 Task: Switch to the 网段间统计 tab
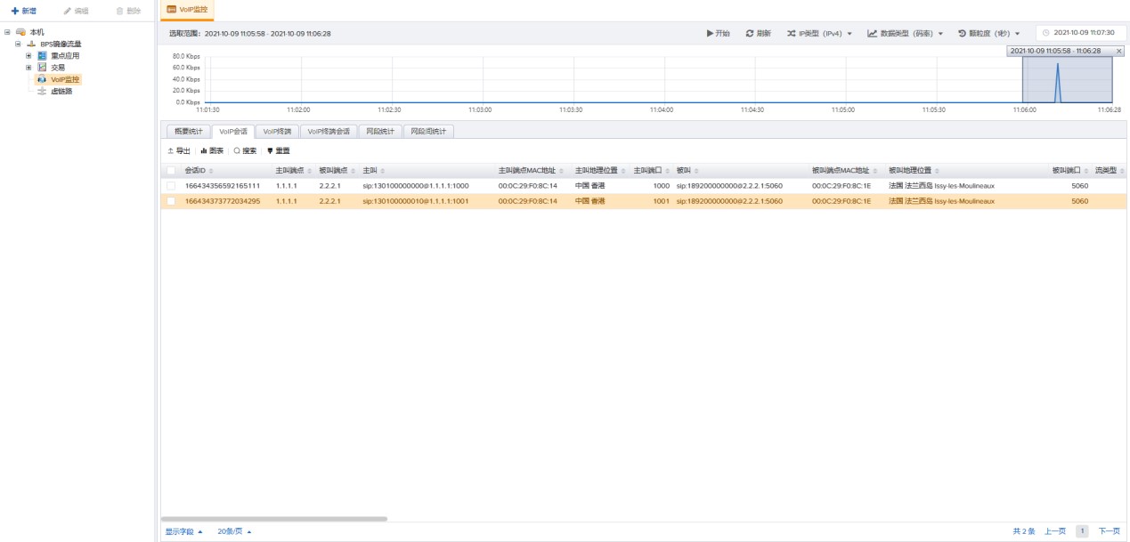429,131
